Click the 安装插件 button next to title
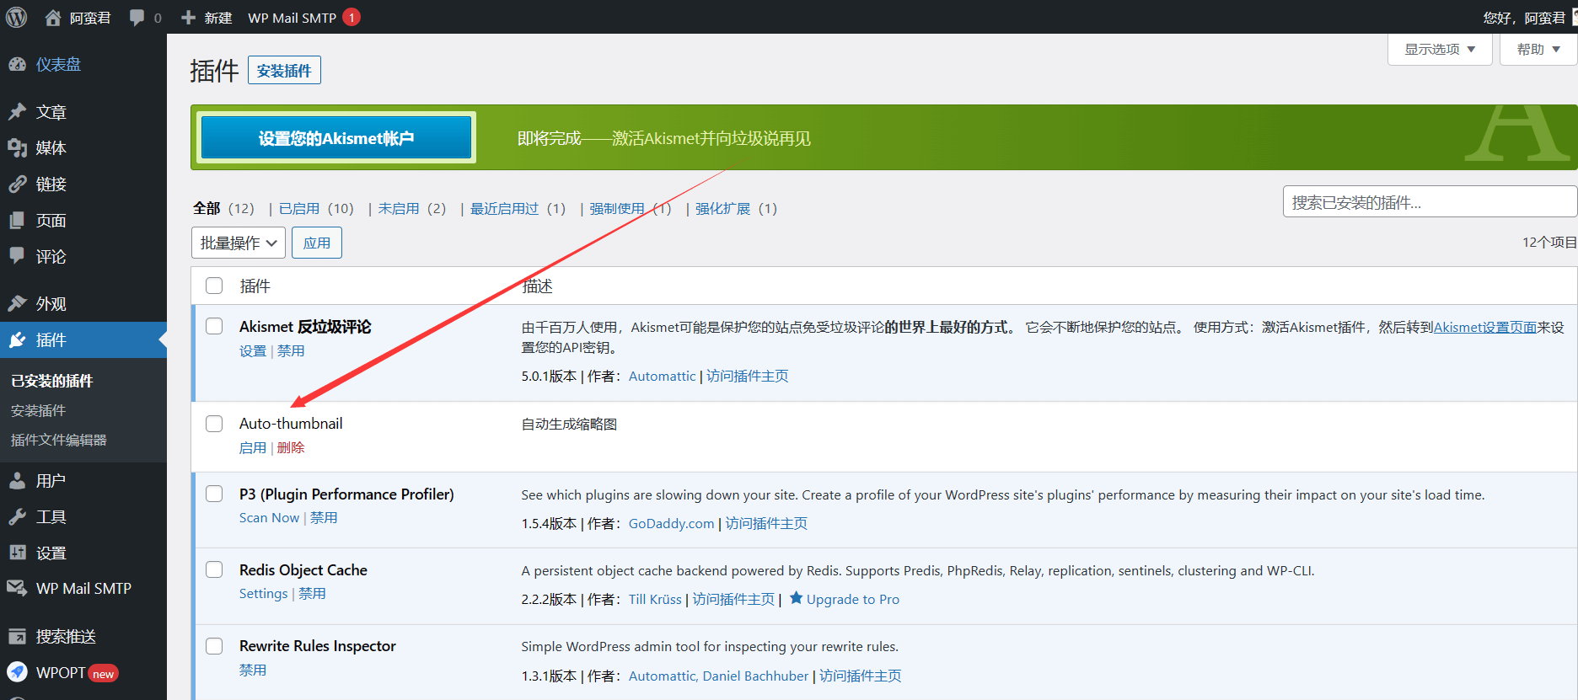This screenshot has height=700, width=1578. tap(284, 71)
